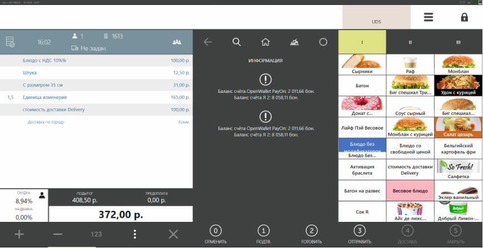The width and height of the screenshot is (483, 248).
Task: Click the 'Отправить' button
Action: (359, 235)
